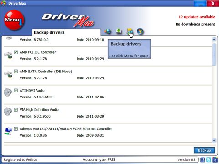Click Version 1.0.0.36 text
This screenshot has width=219, height=164.
[x=33, y=135]
